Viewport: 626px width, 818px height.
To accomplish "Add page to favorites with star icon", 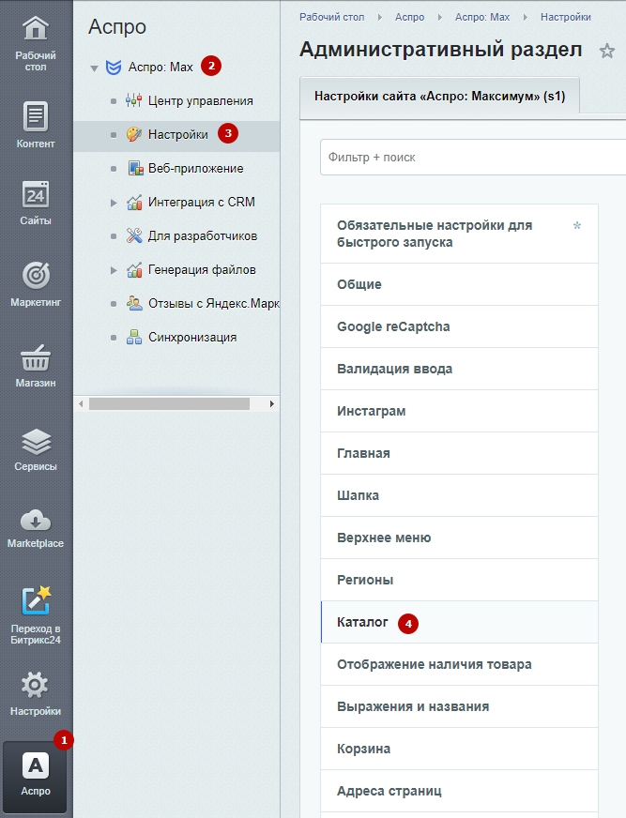I will (606, 51).
